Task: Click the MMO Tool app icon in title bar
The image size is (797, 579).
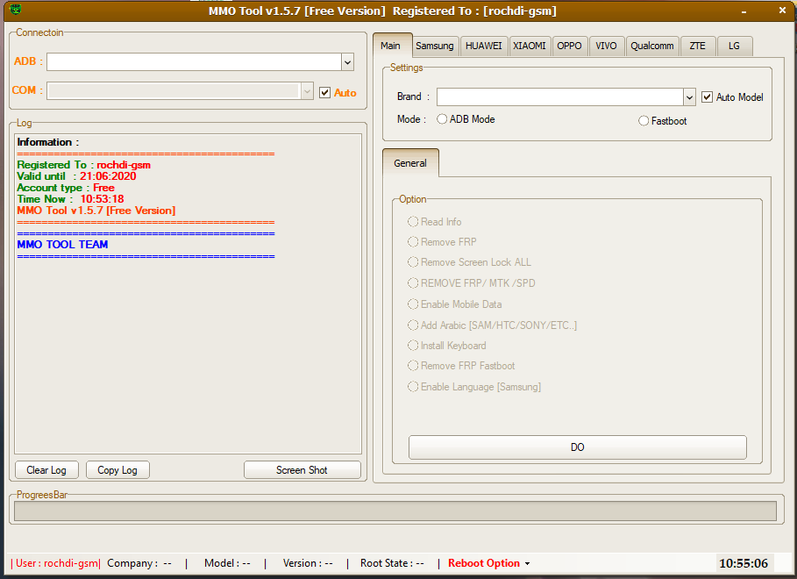Action: pos(16,9)
